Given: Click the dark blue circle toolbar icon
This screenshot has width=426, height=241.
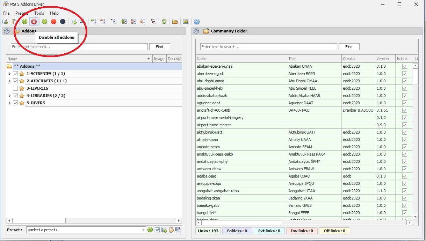Looking at the screenshot, I should coord(63,22).
